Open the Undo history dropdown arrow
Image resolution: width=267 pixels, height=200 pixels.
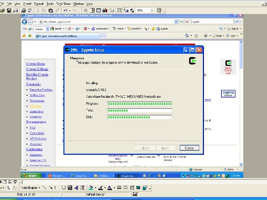[70, 10]
